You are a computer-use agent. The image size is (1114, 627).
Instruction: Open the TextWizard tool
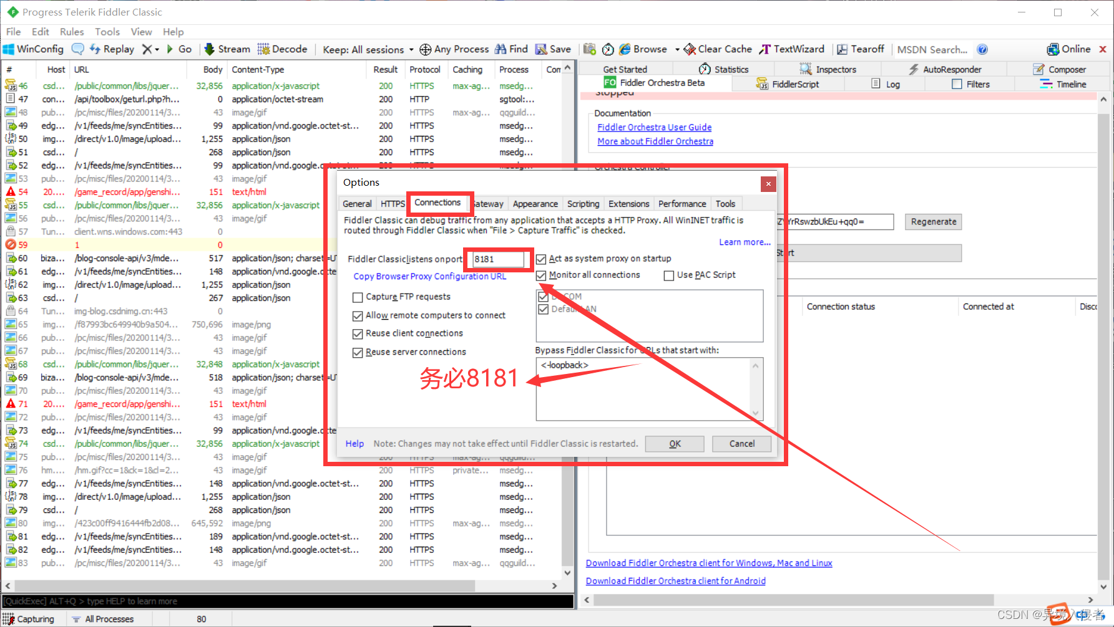[791, 49]
